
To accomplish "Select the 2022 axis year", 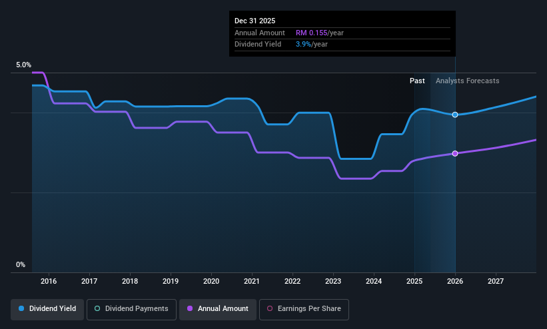I will pos(292,281).
